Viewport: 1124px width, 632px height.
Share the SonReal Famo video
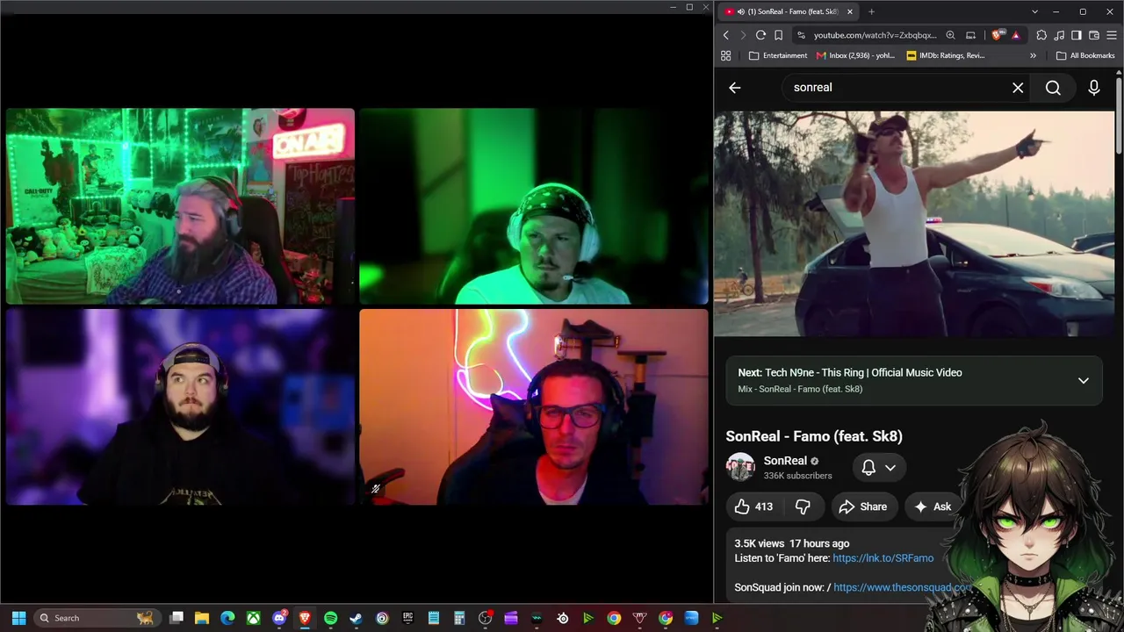[x=863, y=506]
